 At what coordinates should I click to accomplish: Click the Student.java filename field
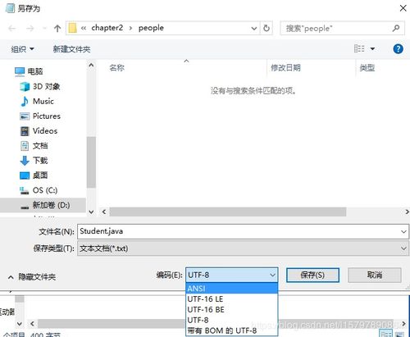[x=243, y=231]
